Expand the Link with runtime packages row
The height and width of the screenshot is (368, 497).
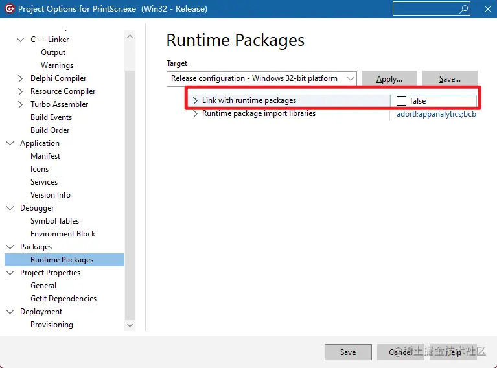[195, 100]
